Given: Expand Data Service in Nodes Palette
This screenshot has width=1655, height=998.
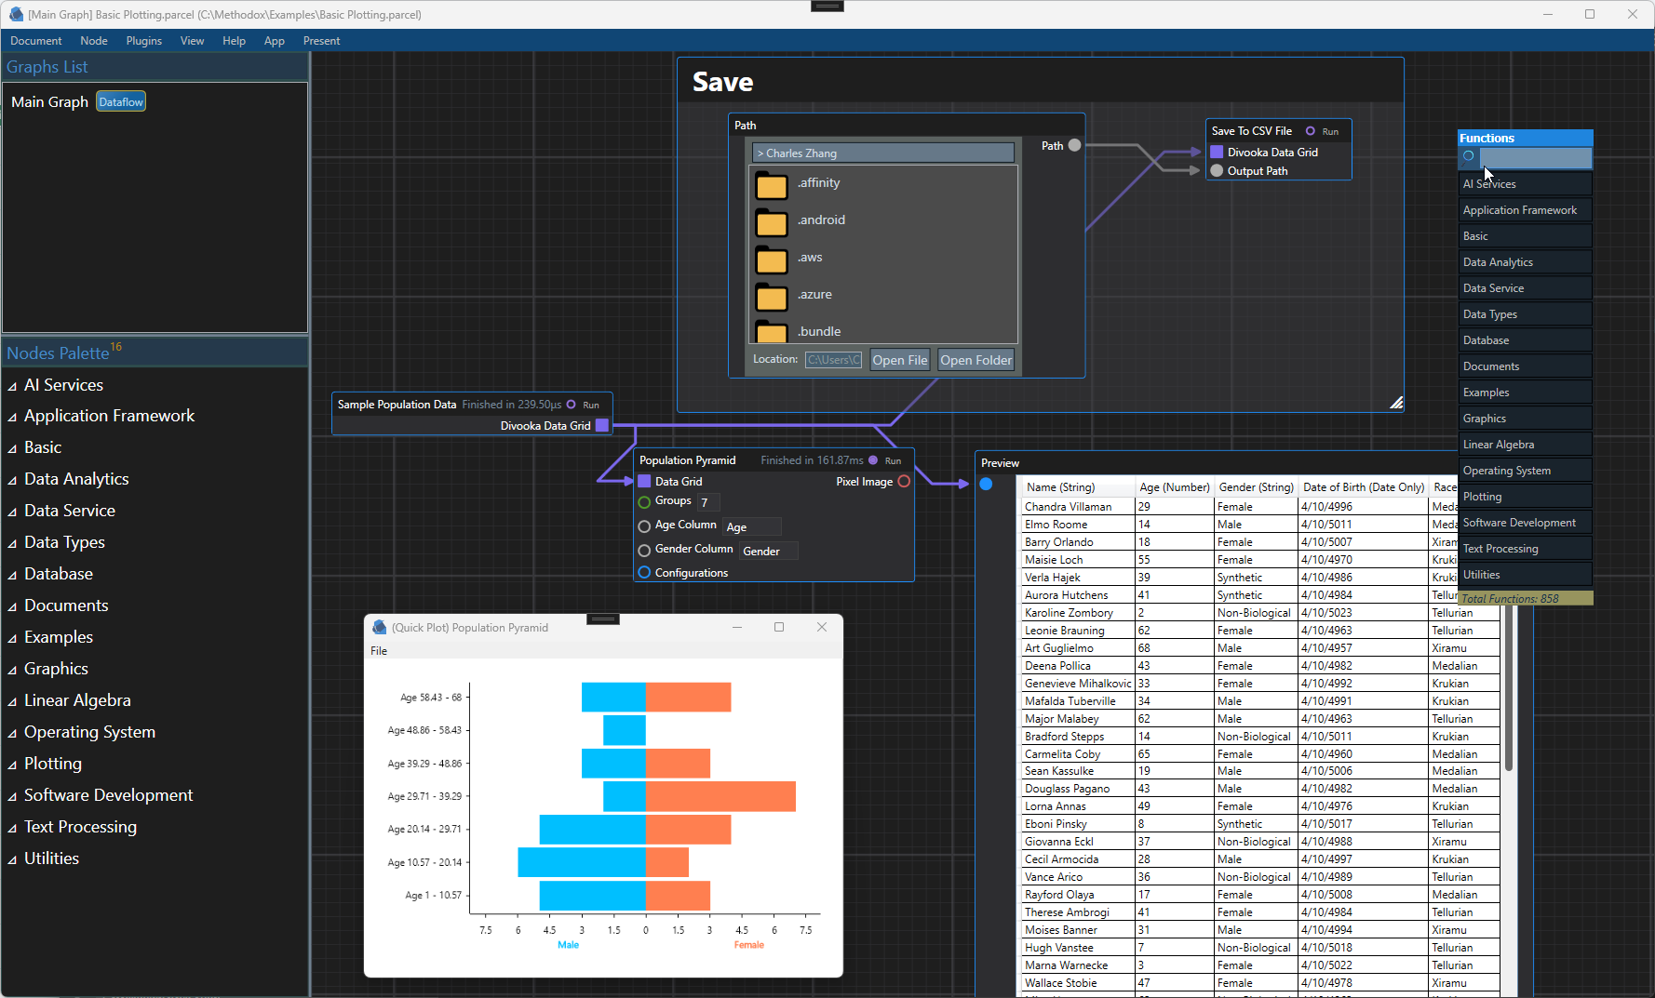Looking at the screenshot, I should [13, 512].
